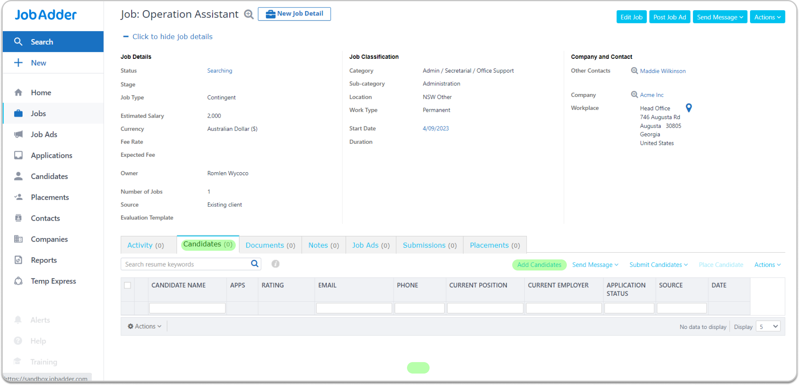Switch to the Documents tab

click(270, 245)
